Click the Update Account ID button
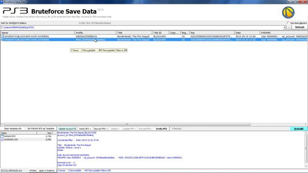 click(x=67, y=129)
